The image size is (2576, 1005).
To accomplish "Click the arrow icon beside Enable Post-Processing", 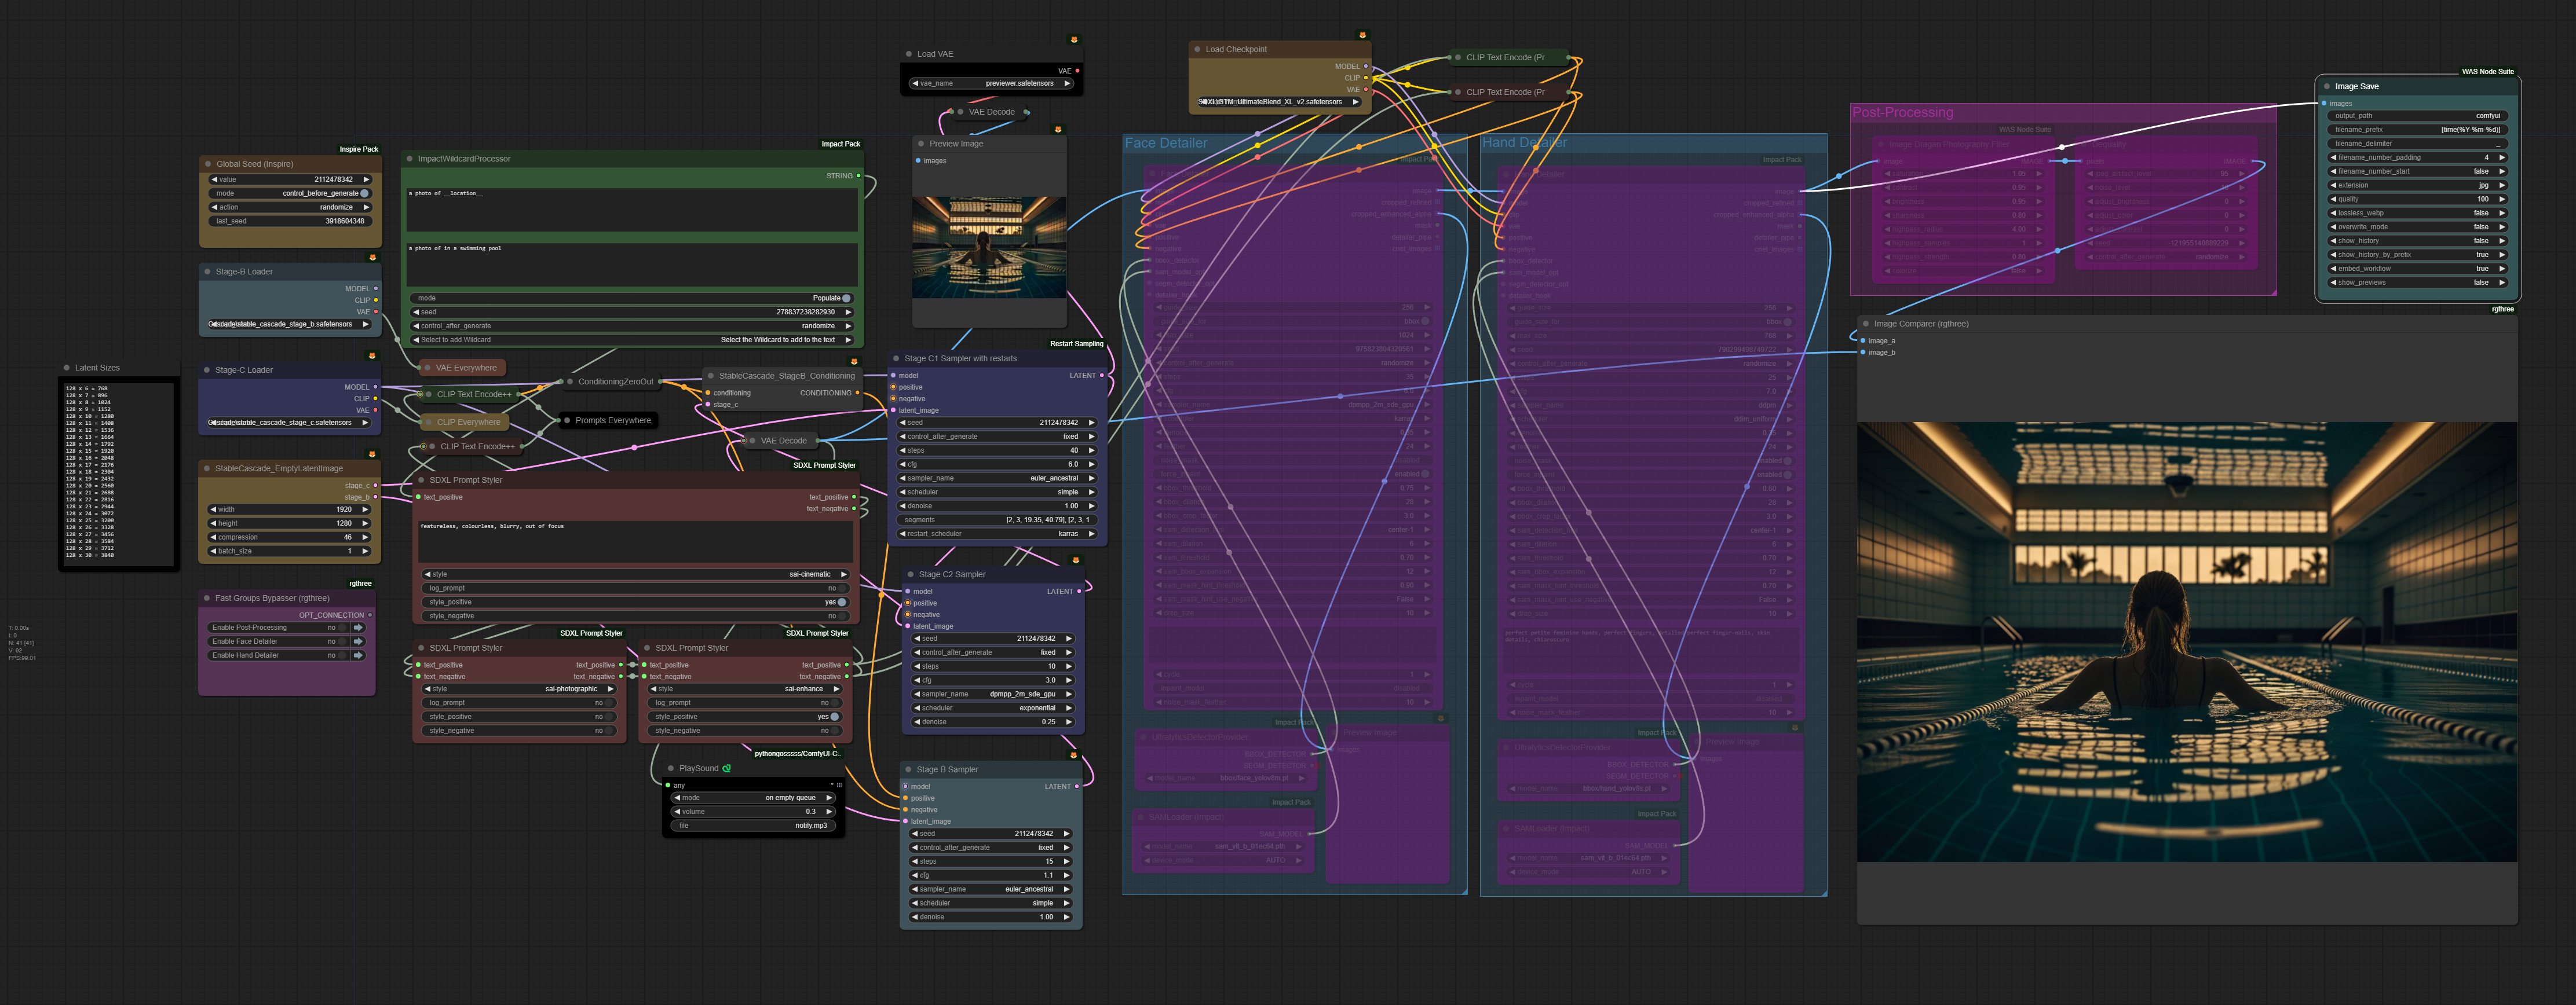I will (x=358, y=628).
